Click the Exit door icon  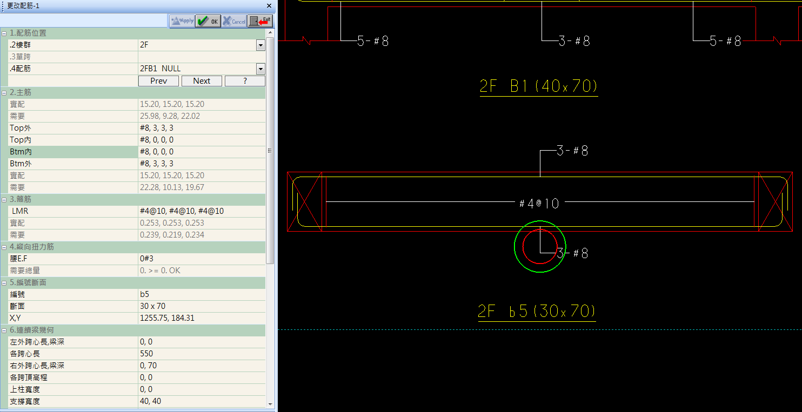[260, 21]
